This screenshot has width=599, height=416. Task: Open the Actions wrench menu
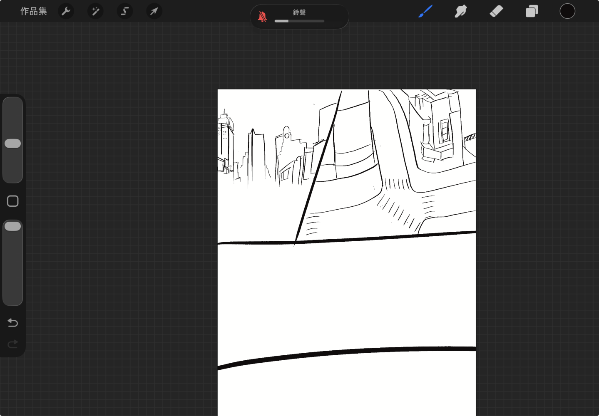66,11
